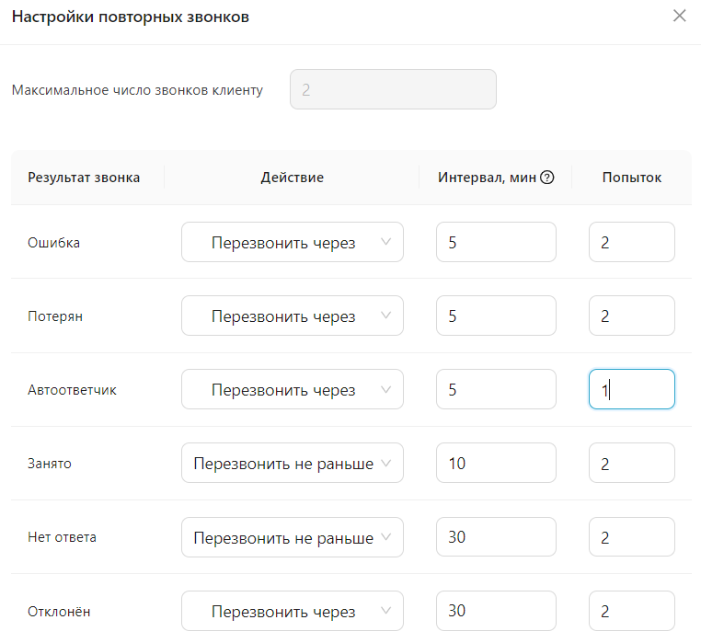Click the attempts field for Ошибка

[632, 242]
